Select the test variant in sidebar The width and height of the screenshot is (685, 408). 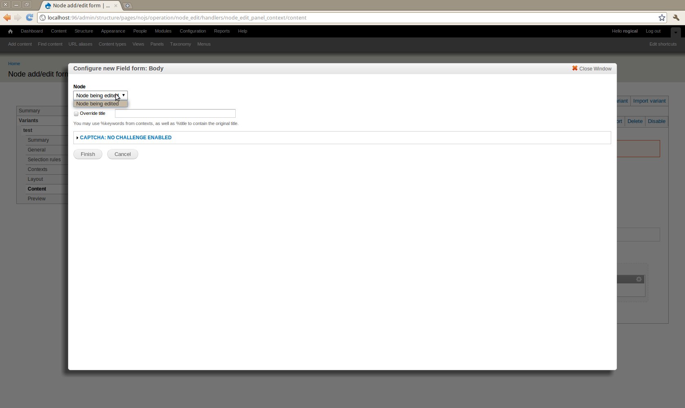pyautogui.click(x=28, y=130)
